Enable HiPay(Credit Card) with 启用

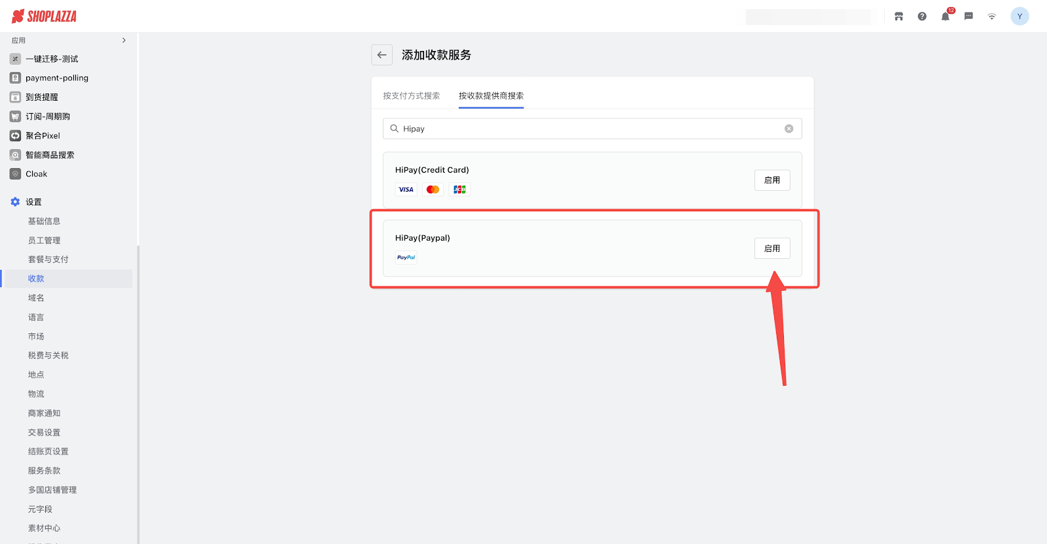[x=772, y=180]
